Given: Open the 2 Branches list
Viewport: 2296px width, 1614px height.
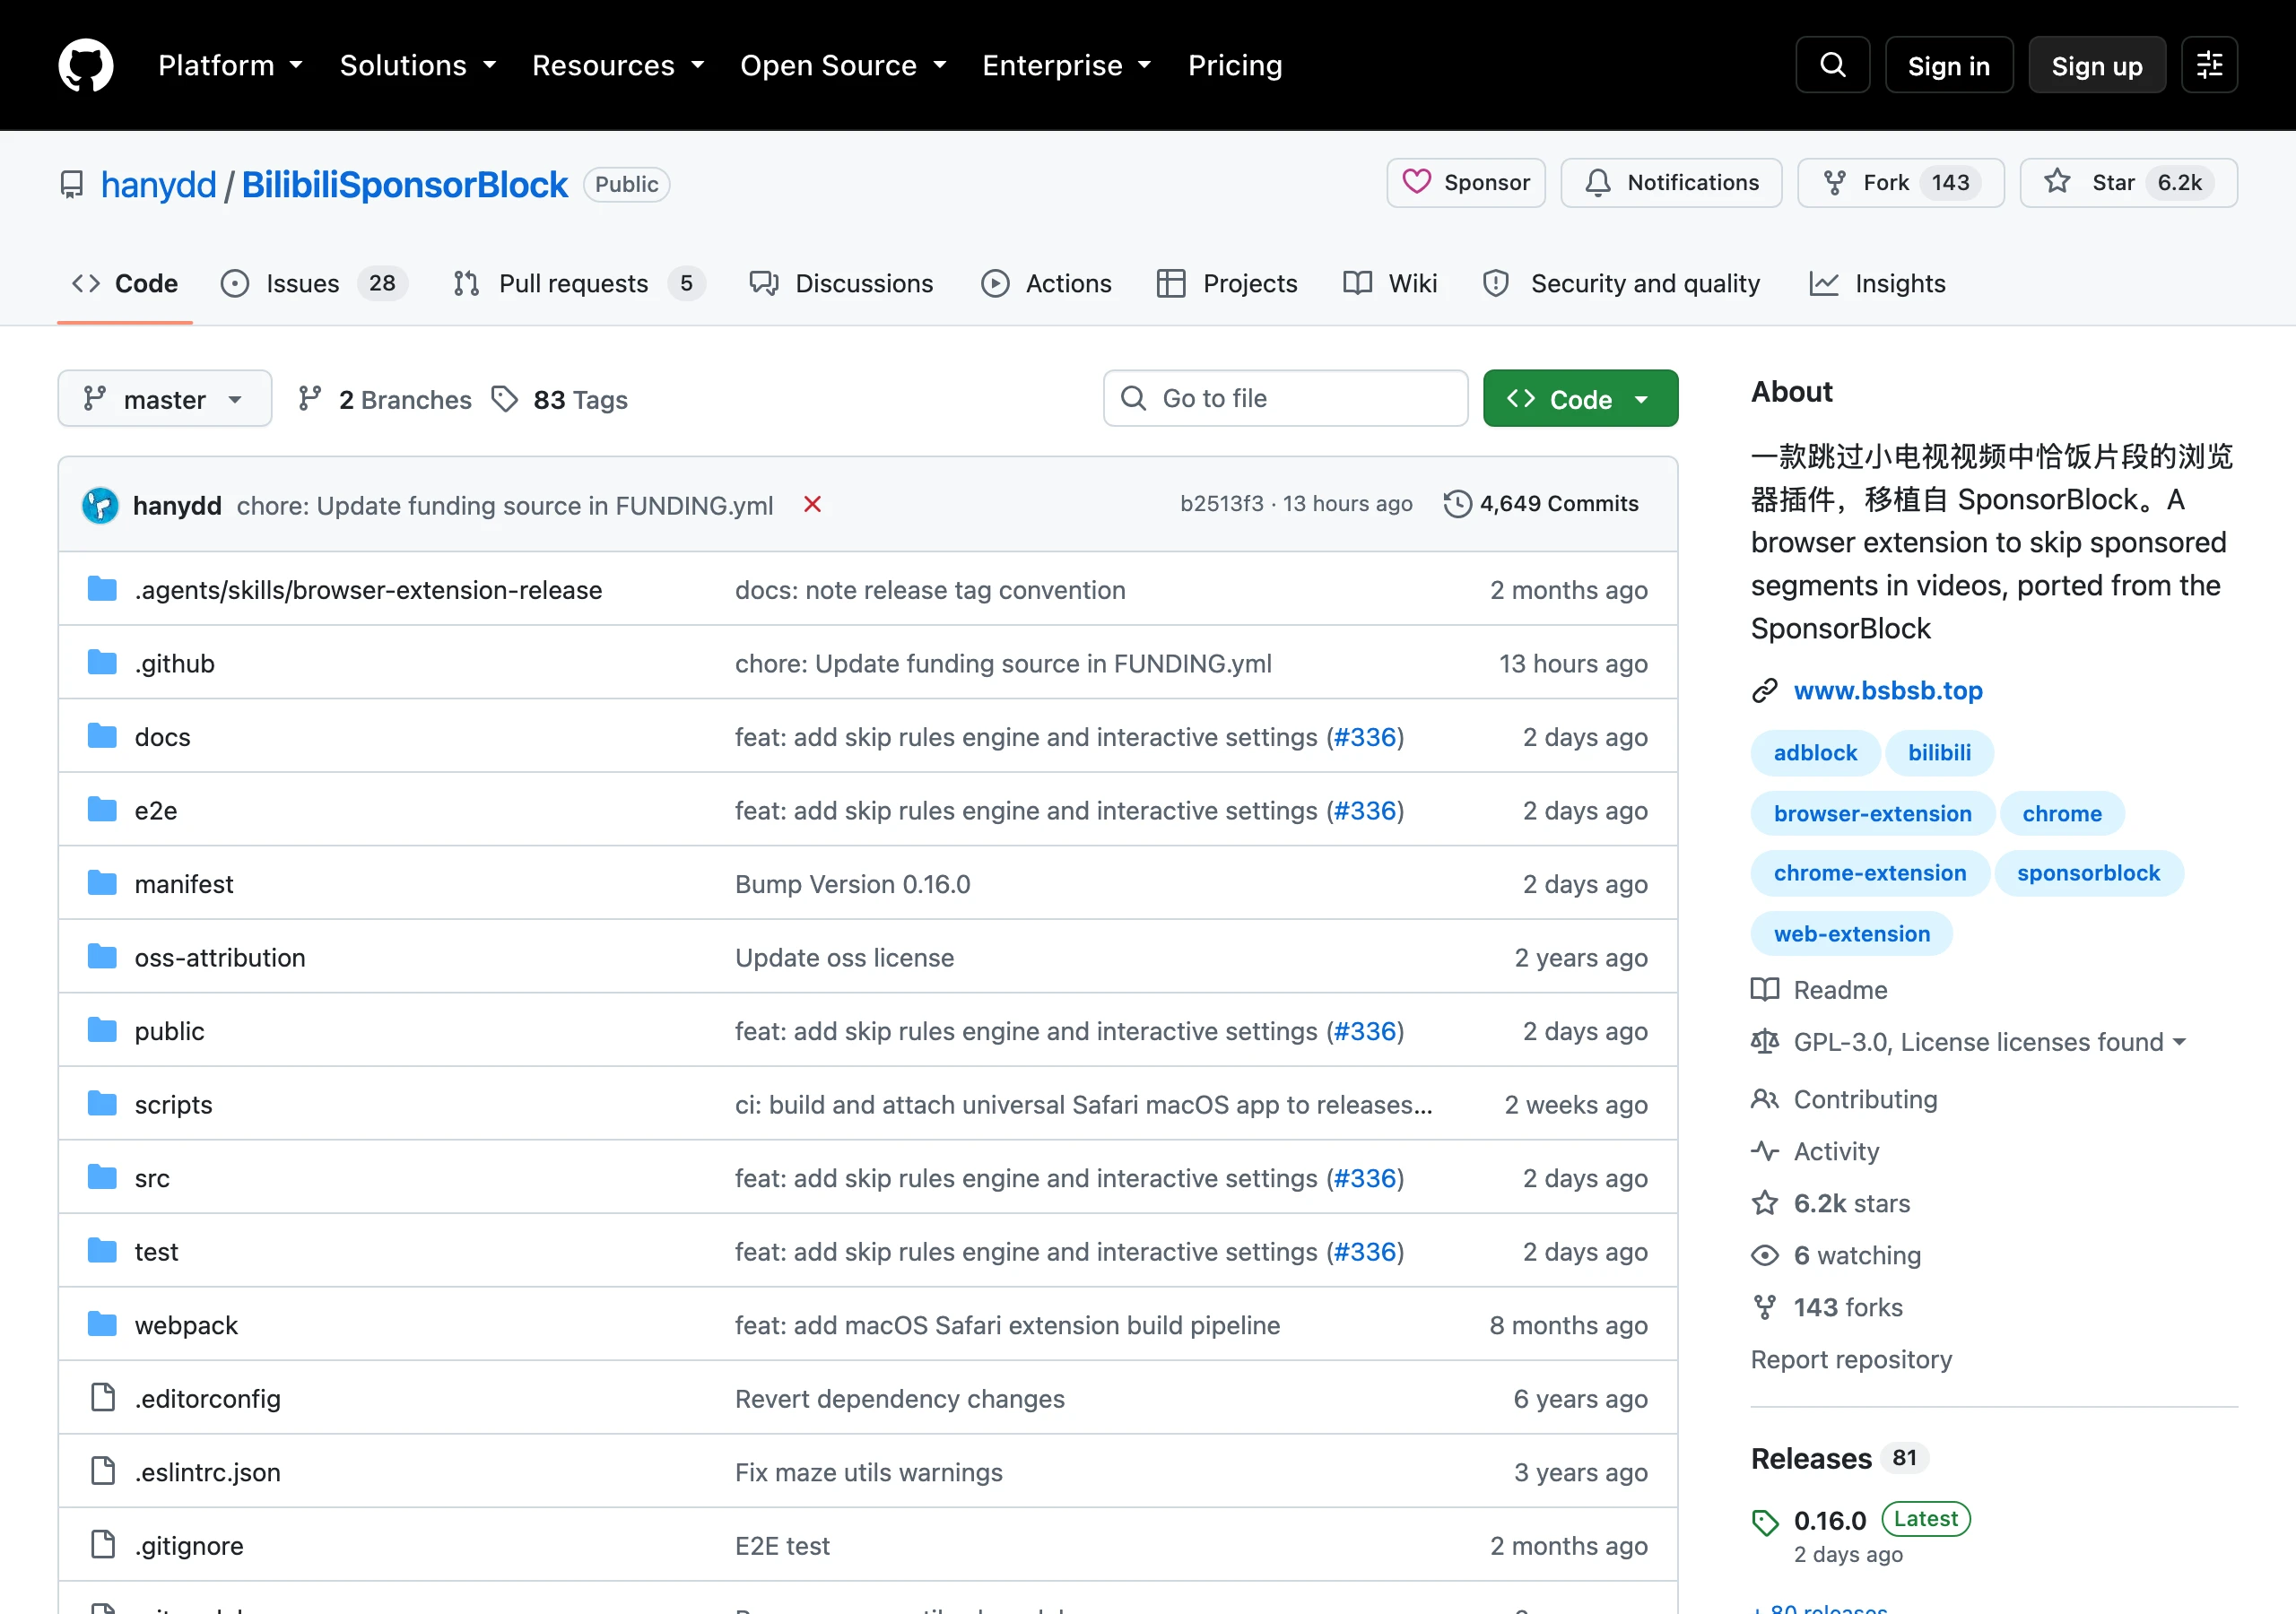Looking at the screenshot, I should (x=385, y=400).
